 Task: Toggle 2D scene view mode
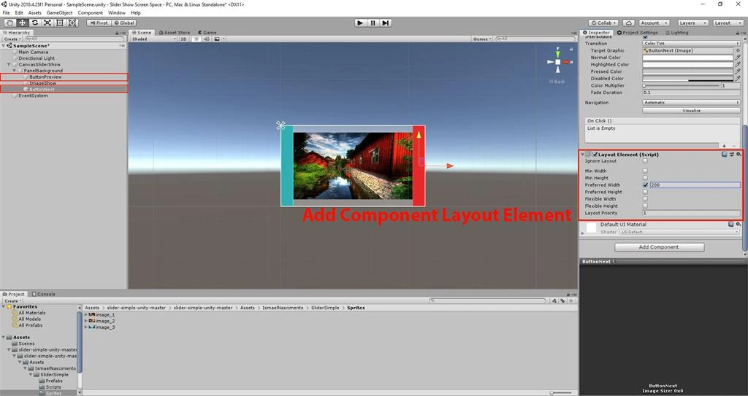(183, 39)
